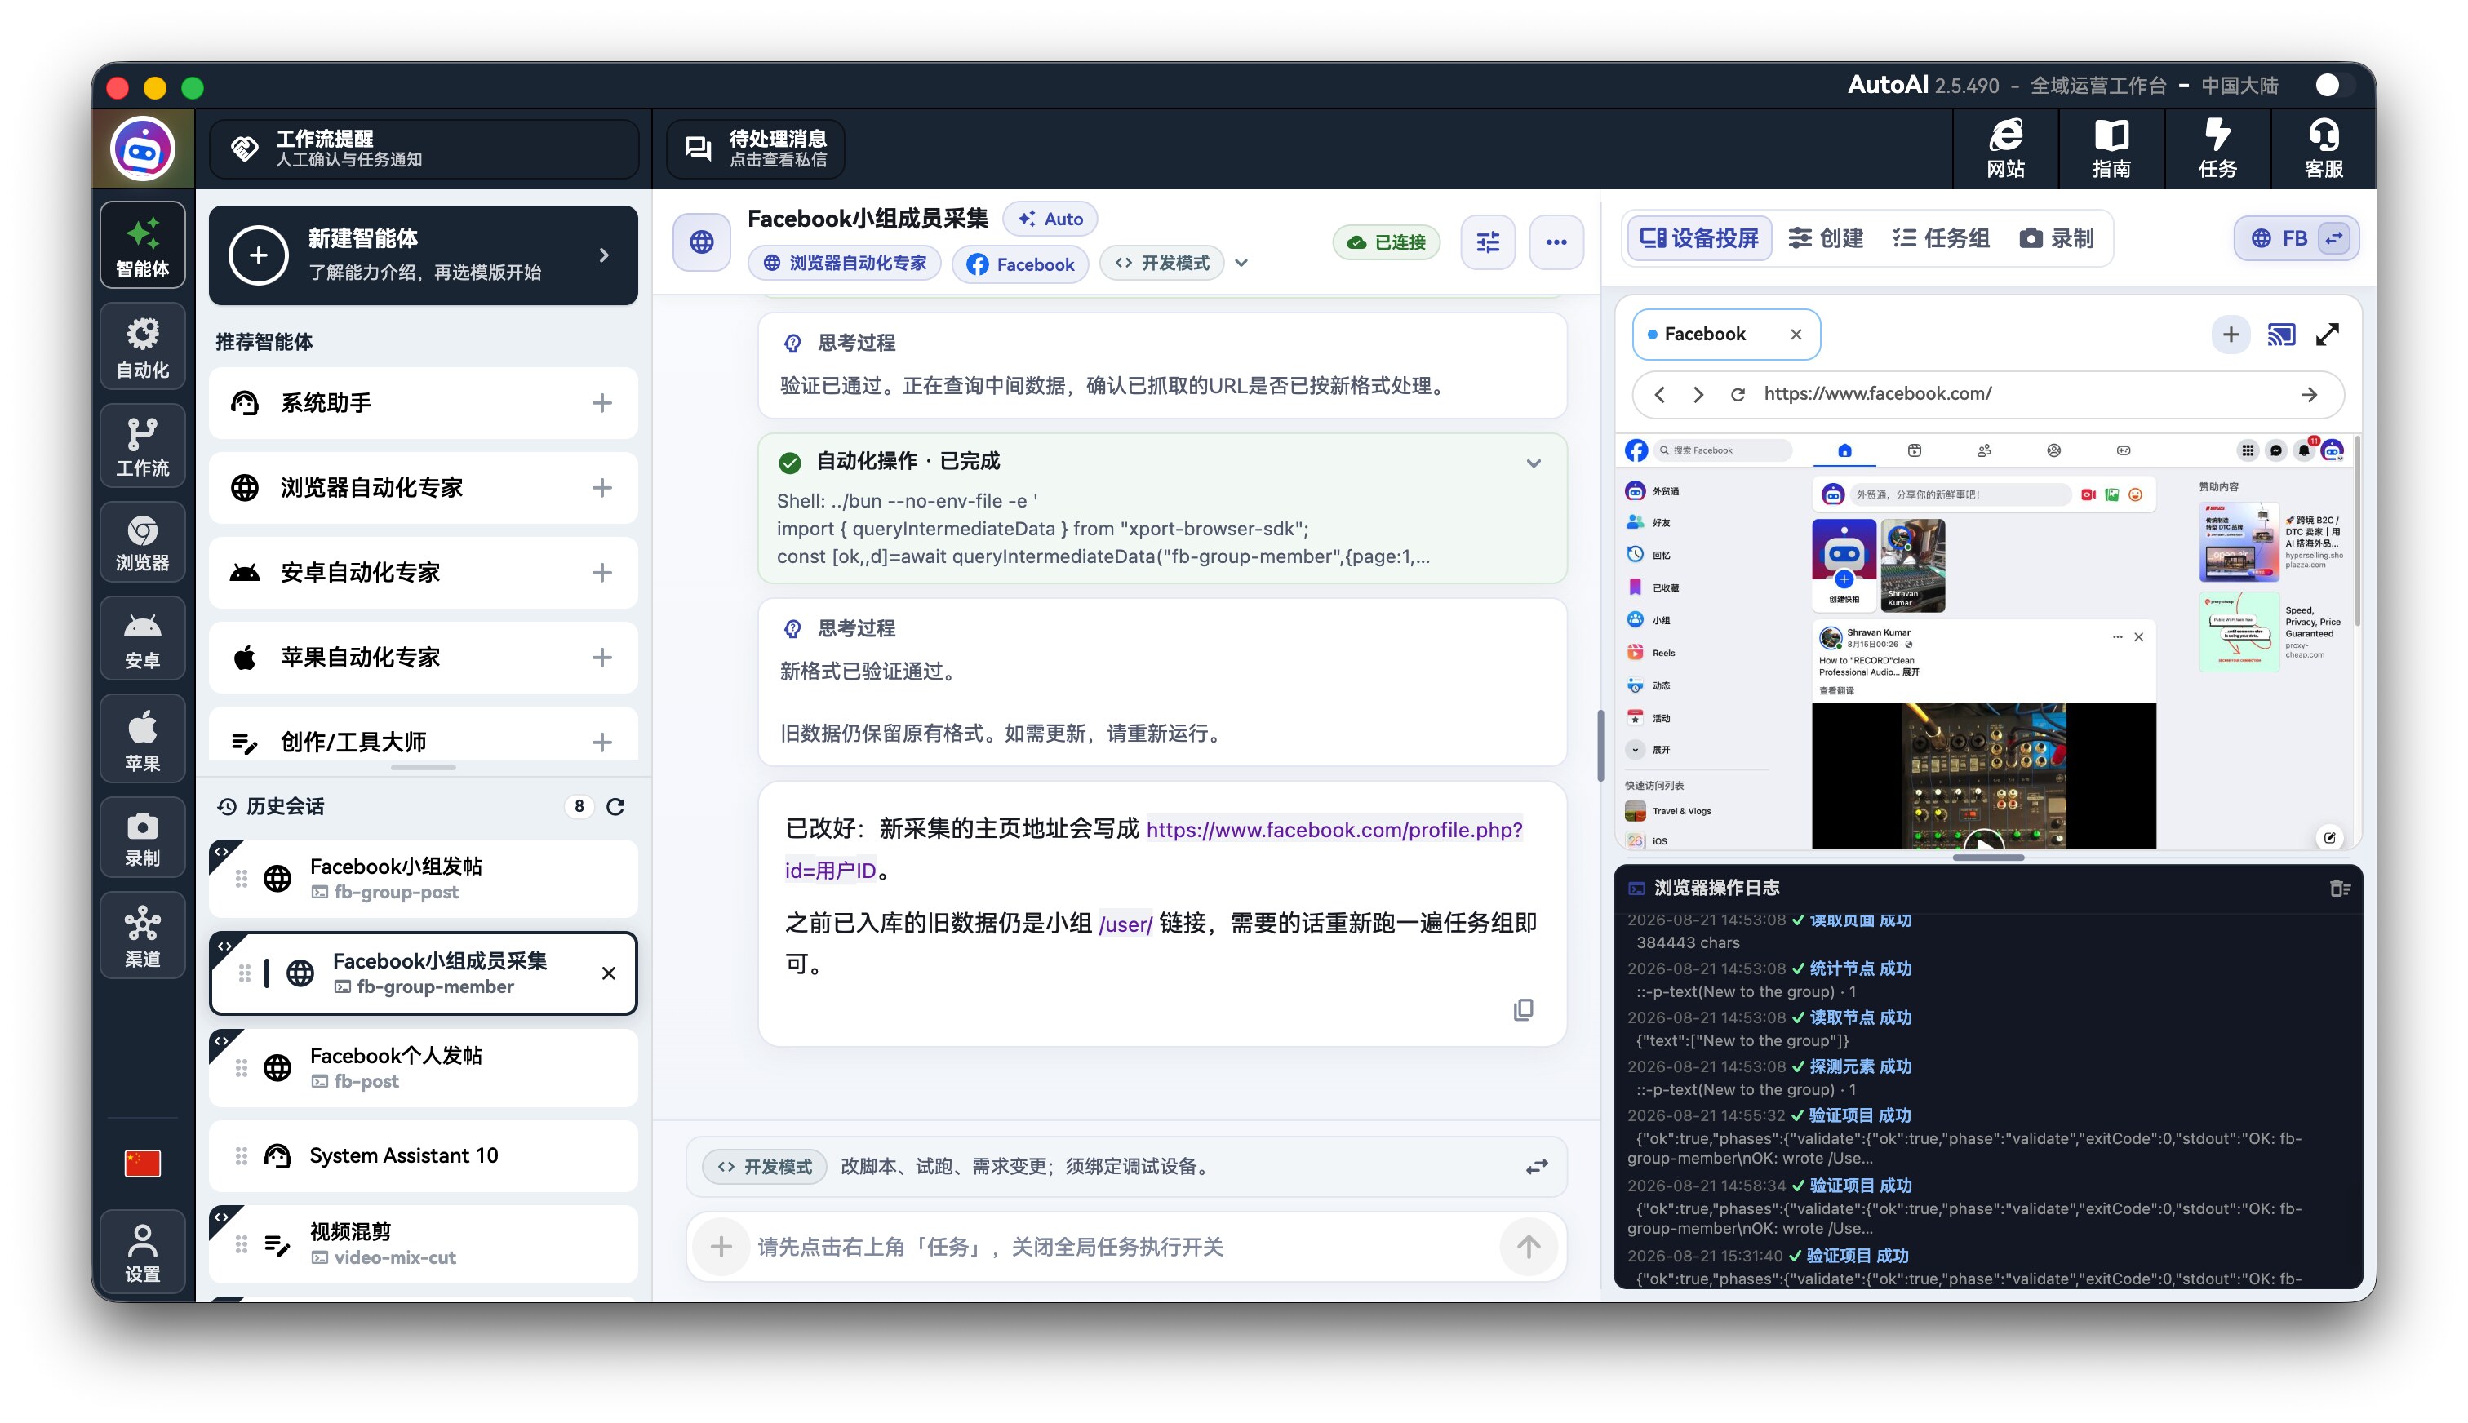The height and width of the screenshot is (1423, 2468).
Task: Open 设置 at the sidebar bottom
Action: click(143, 1252)
